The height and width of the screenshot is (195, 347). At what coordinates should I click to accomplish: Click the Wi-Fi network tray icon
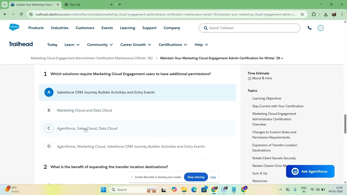[312, 190]
